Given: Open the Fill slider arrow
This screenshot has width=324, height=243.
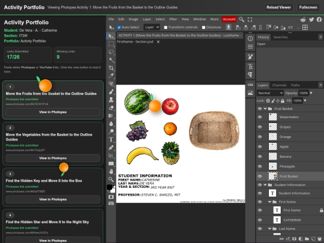Looking at the screenshot, I should click(x=305, y=101).
